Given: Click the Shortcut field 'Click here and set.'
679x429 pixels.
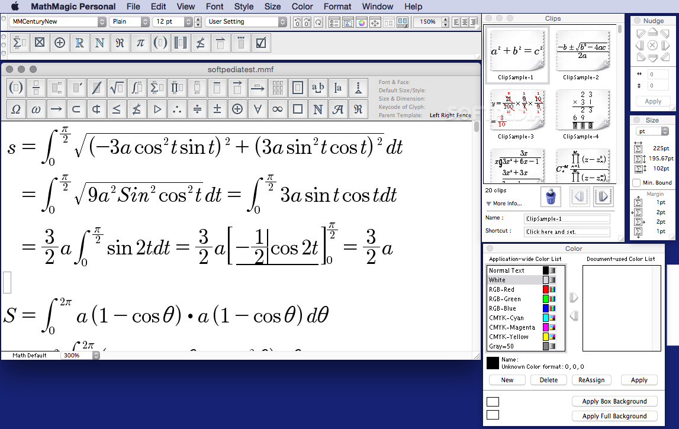Looking at the screenshot, I should coord(567,231).
